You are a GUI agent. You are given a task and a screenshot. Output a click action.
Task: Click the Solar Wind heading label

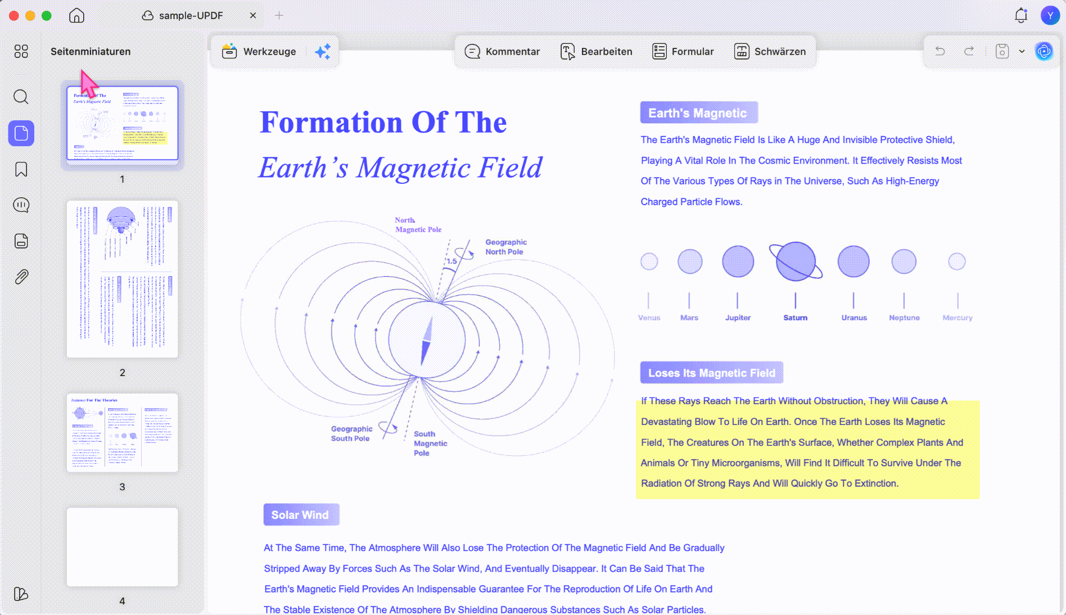click(301, 515)
